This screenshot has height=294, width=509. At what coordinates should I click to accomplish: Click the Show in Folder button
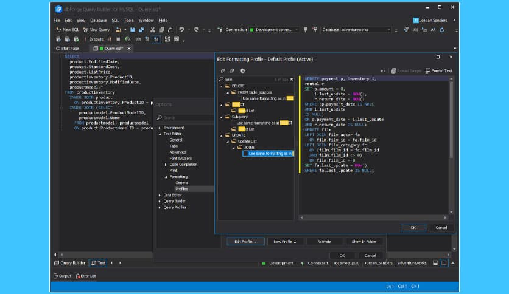pos(364,242)
